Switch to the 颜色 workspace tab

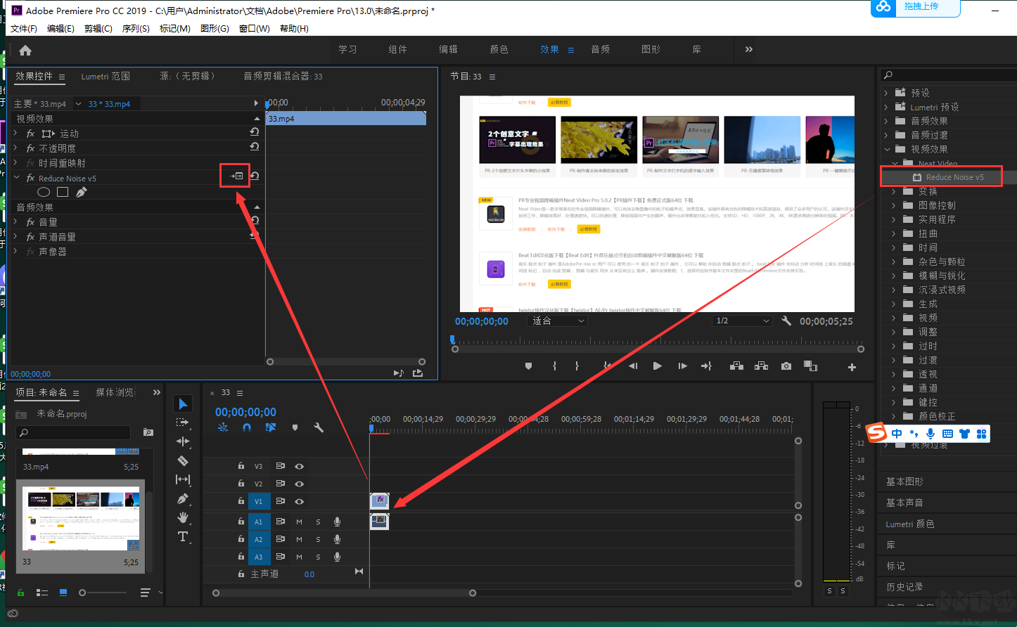coord(499,49)
